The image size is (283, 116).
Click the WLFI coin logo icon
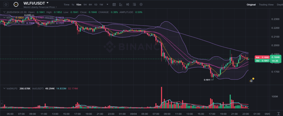(16, 4)
